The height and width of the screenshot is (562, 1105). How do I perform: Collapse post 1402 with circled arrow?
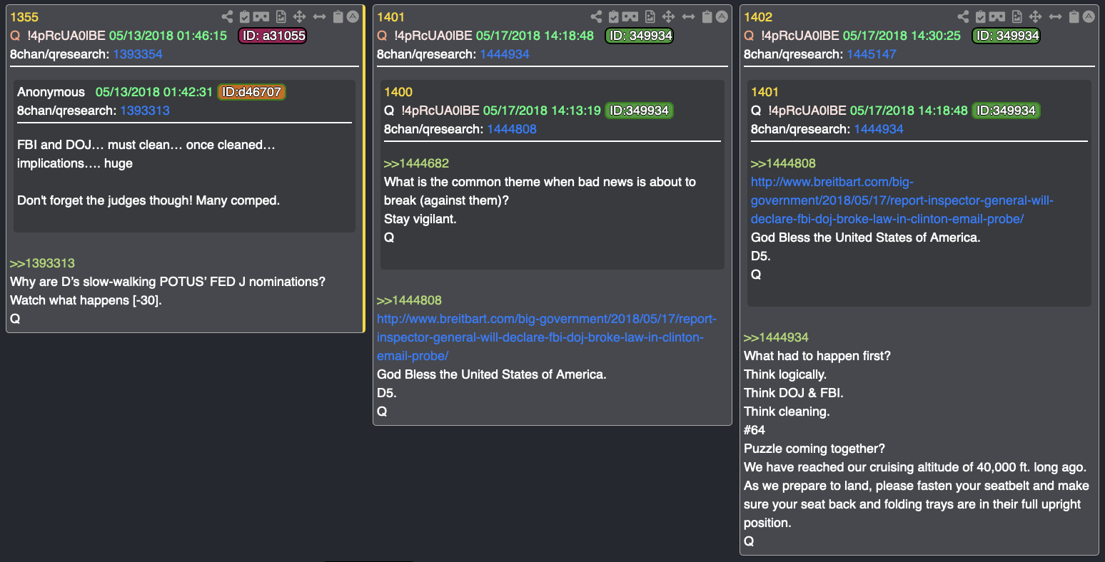point(1089,16)
